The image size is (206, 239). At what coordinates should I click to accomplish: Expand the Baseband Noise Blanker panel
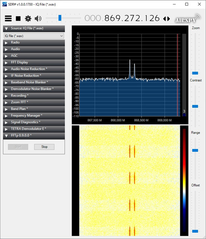(x=34, y=83)
